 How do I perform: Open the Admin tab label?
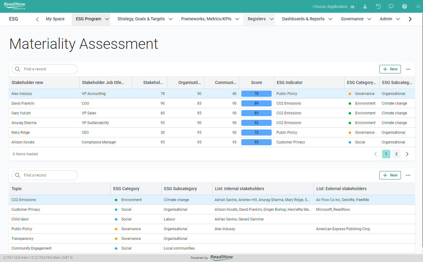tap(386, 19)
